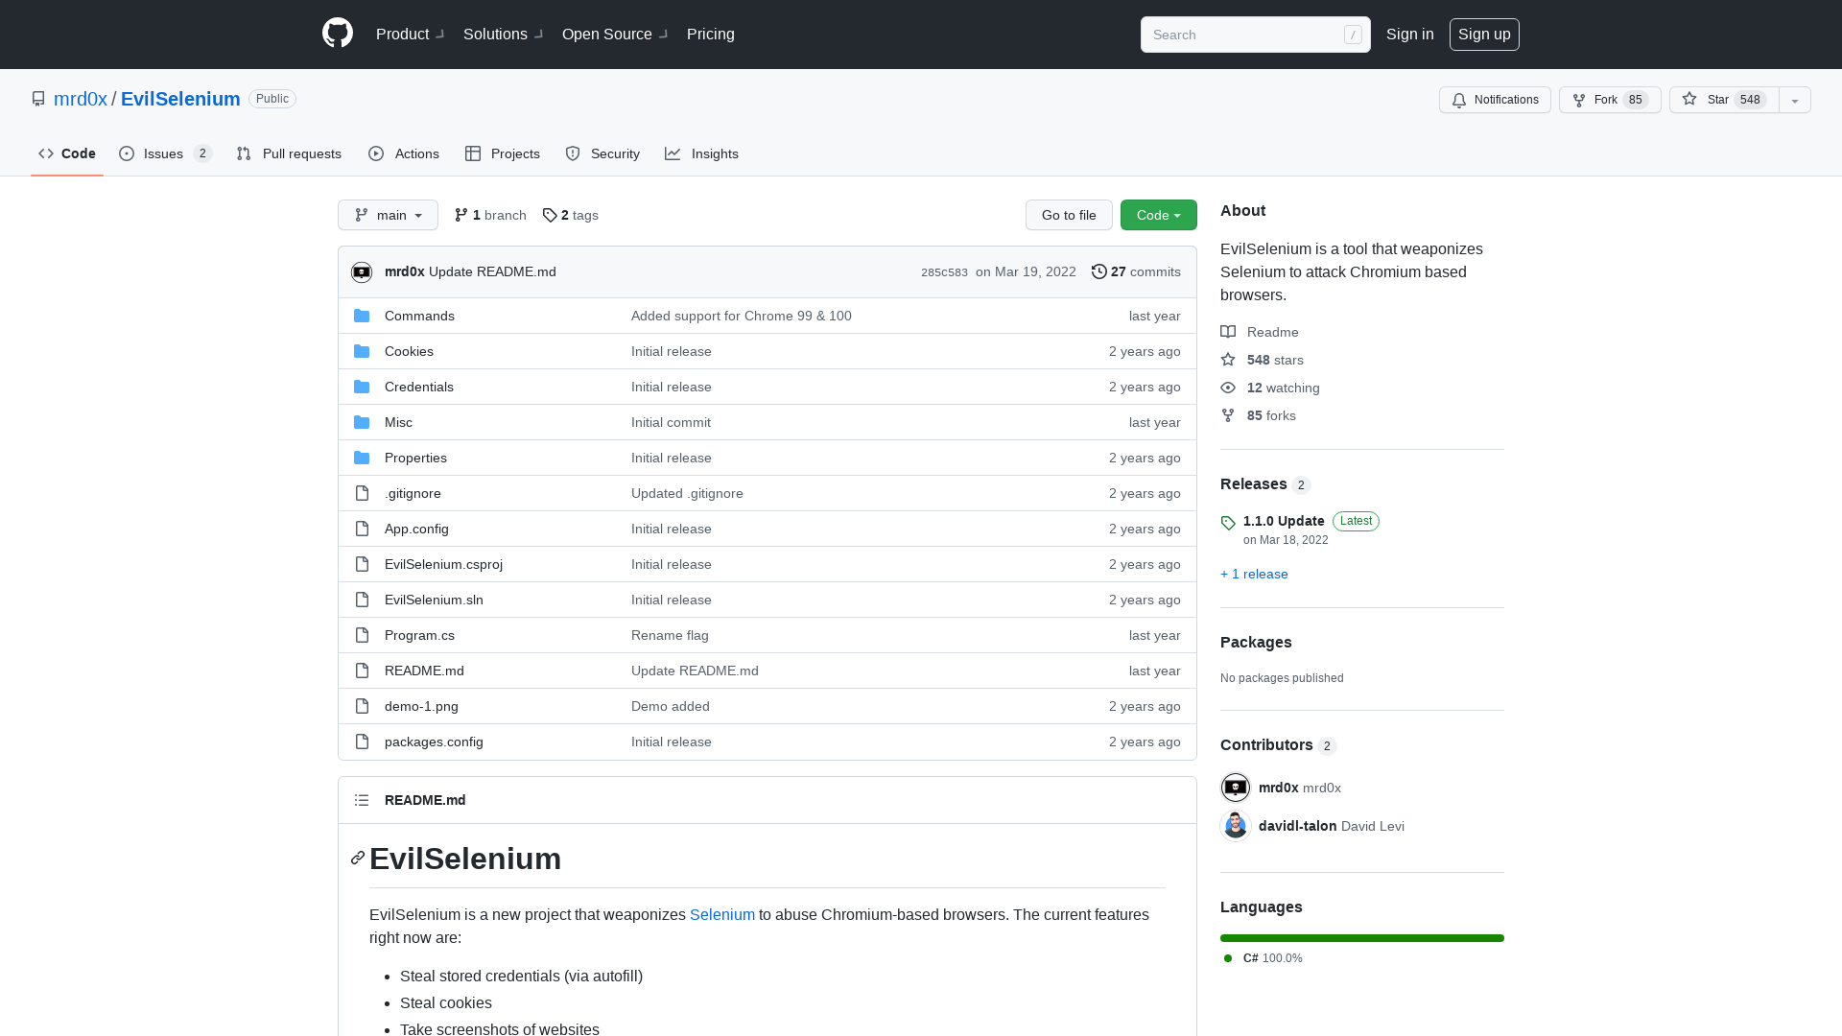Click the eye icon beside 12 watching
This screenshot has width=1842, height=1036.
[1228, 388]
